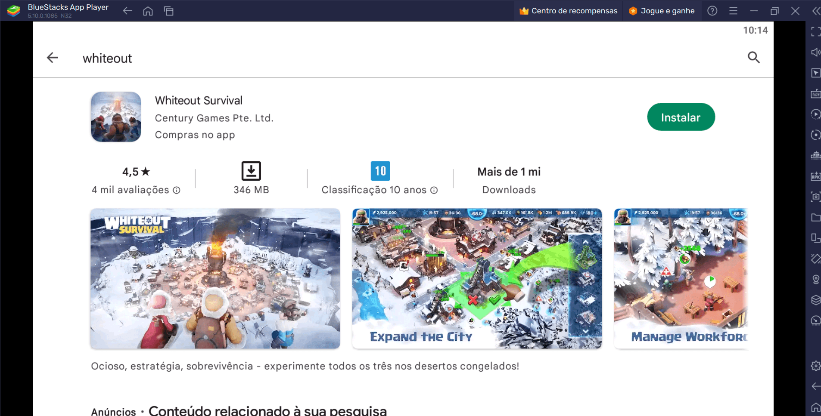Collapse the BlueStacks side toolbar
821x416 pixels.
pos(816,11)
